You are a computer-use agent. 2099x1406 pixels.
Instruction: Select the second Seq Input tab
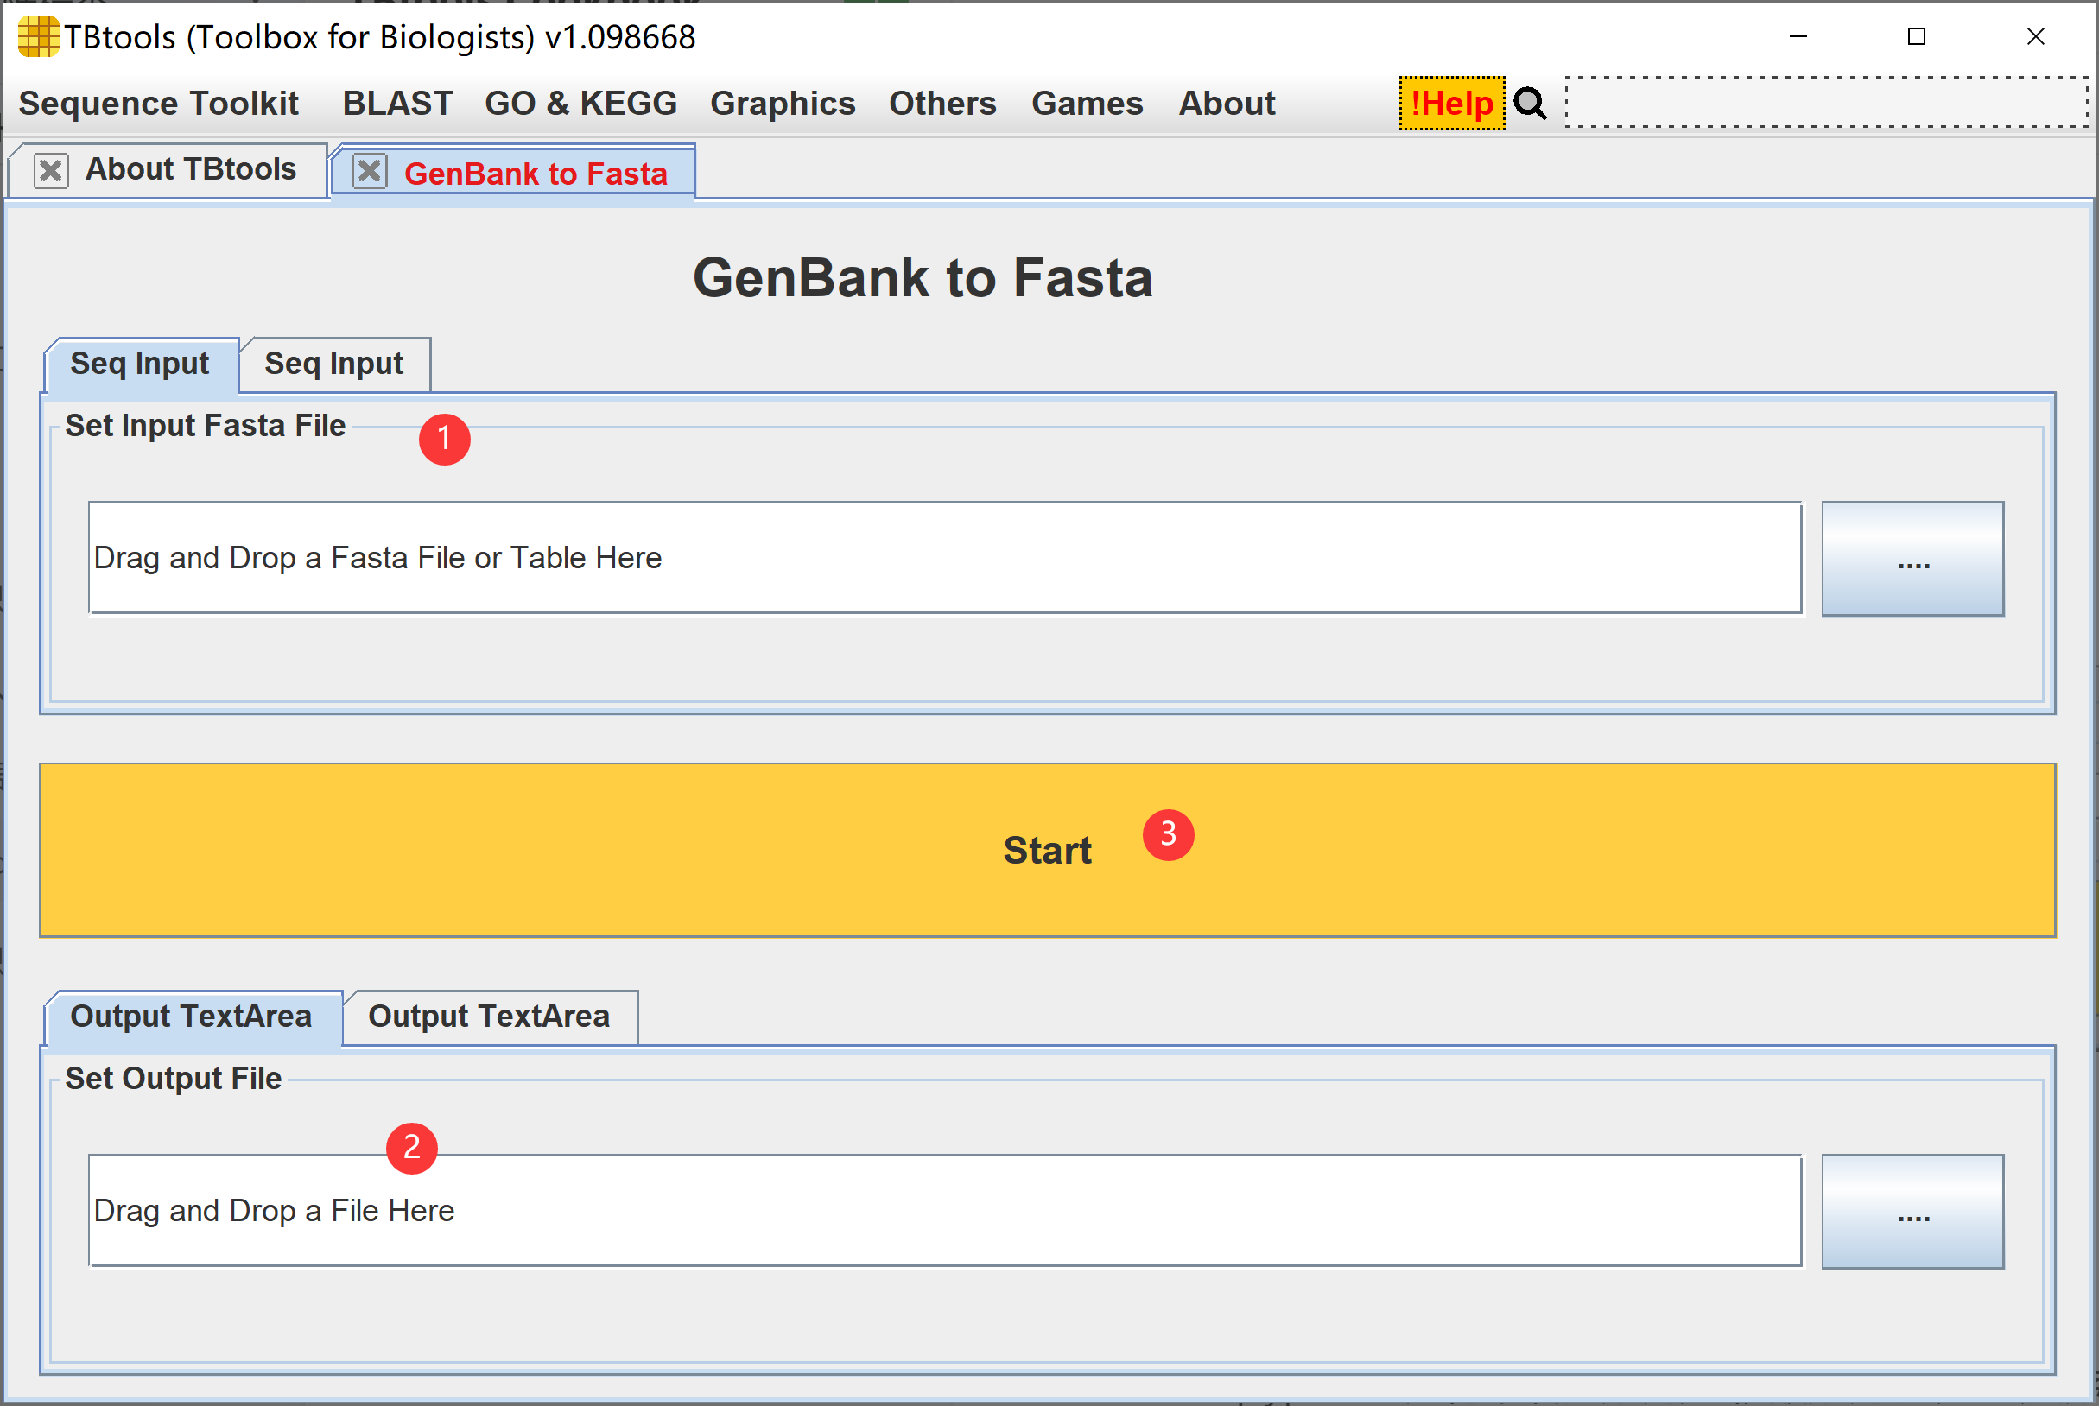334,364
